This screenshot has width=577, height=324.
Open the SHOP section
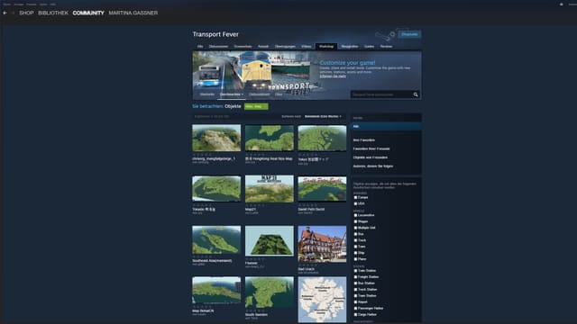click(26, 13)
